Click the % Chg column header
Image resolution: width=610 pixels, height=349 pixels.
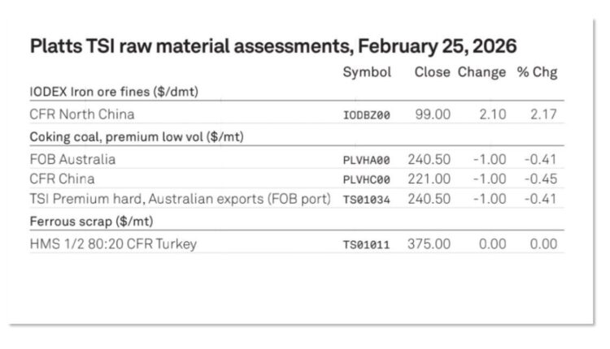coord(537,72)
